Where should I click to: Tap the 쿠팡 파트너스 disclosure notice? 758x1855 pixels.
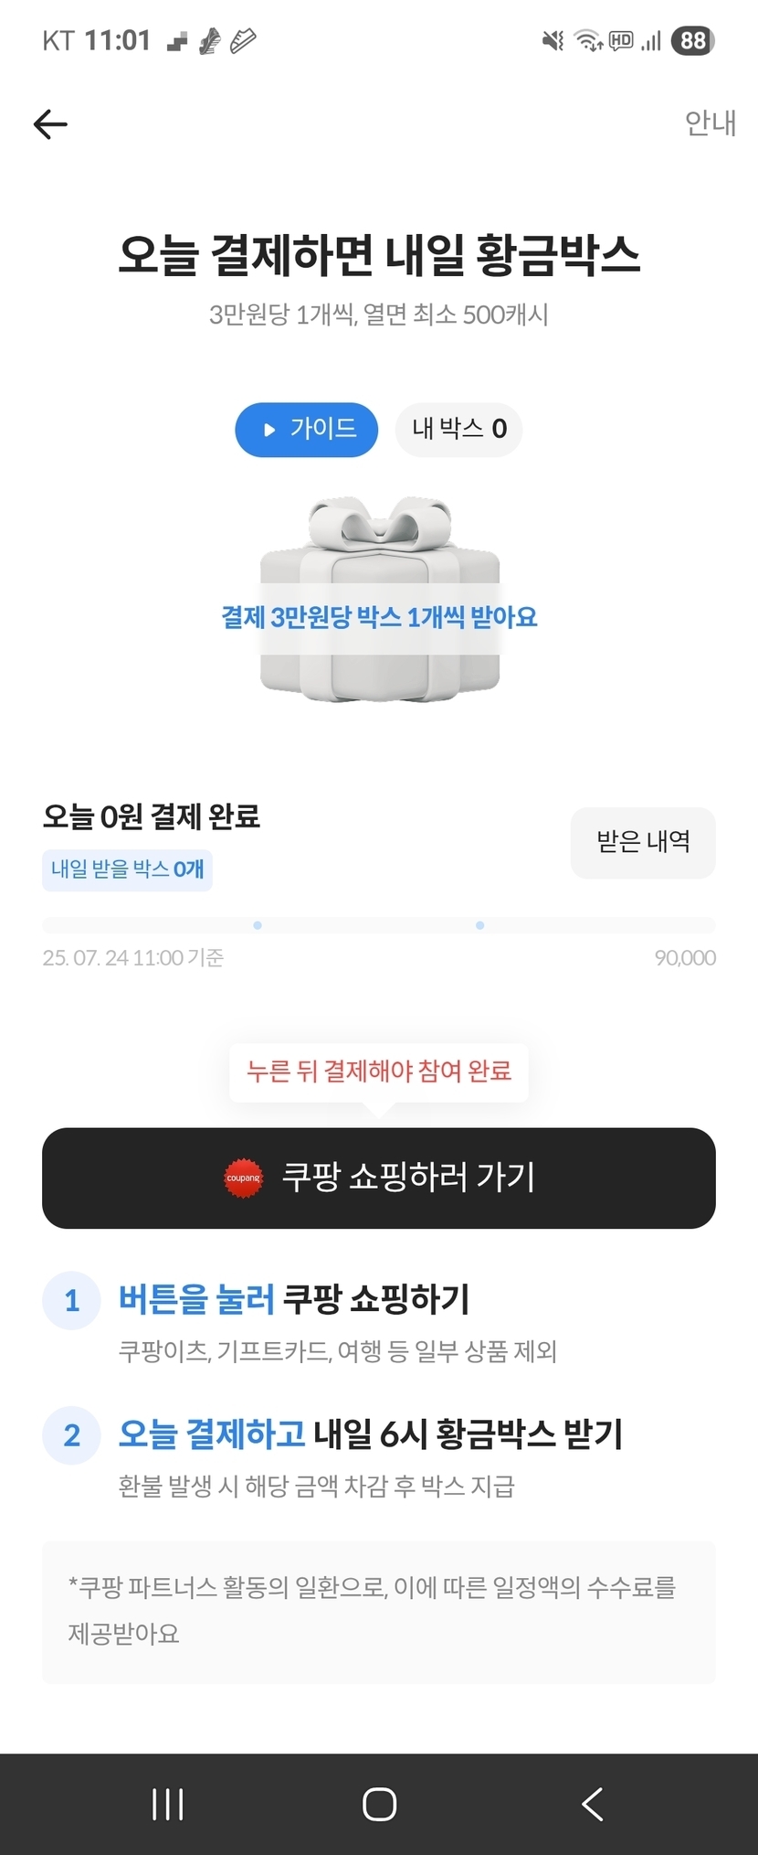coord(379,1611)
